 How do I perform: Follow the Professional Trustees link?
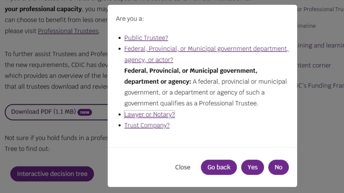68,31
